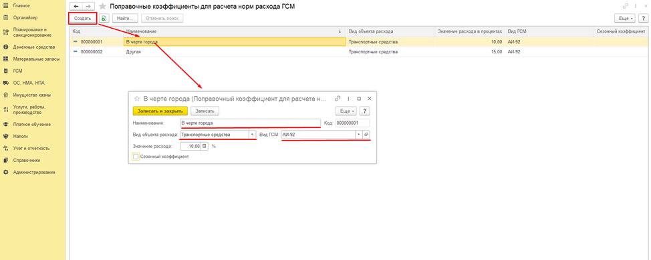Click the Значение расхода в процентах column header
This screenshot has width=651, height=260.
[x=470, y=31]
